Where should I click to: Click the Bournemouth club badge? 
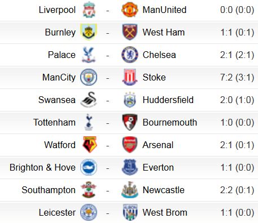130,122
